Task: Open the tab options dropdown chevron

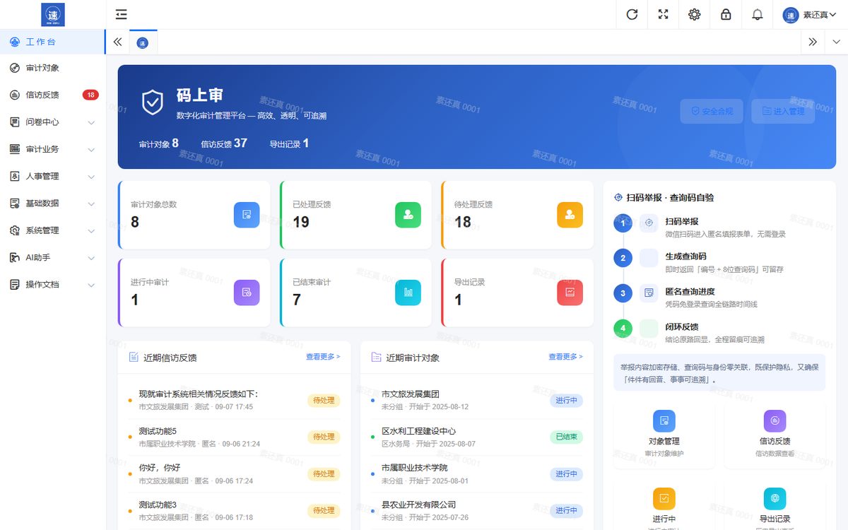Action: 836,42
